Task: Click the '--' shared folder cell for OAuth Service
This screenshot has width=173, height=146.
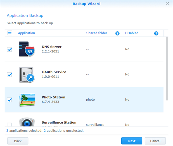Action: [87, 74]
